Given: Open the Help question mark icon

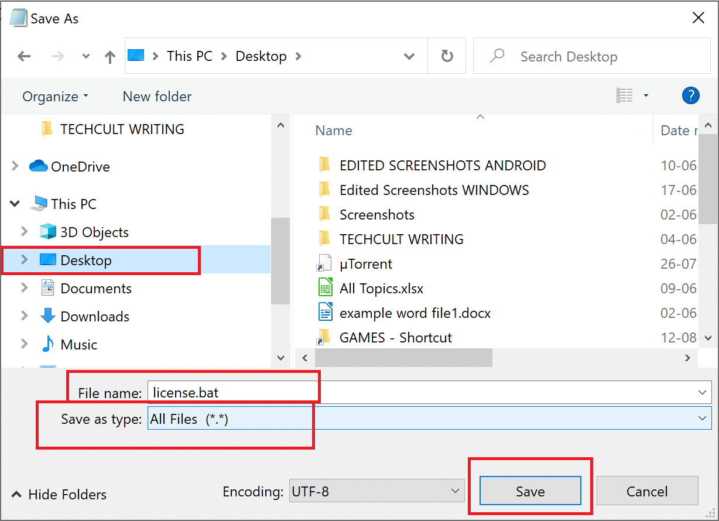Looking at the screenshot, I should (691, 95).
